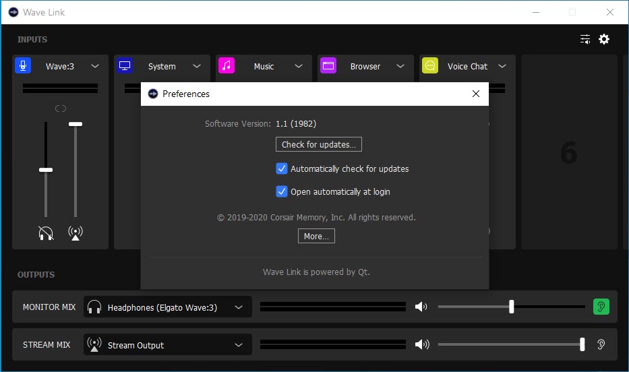Mute the Stream Mix speaker icon
Image resolution: width=629 pixels, height=372 pixels.
tap(421, 344)
